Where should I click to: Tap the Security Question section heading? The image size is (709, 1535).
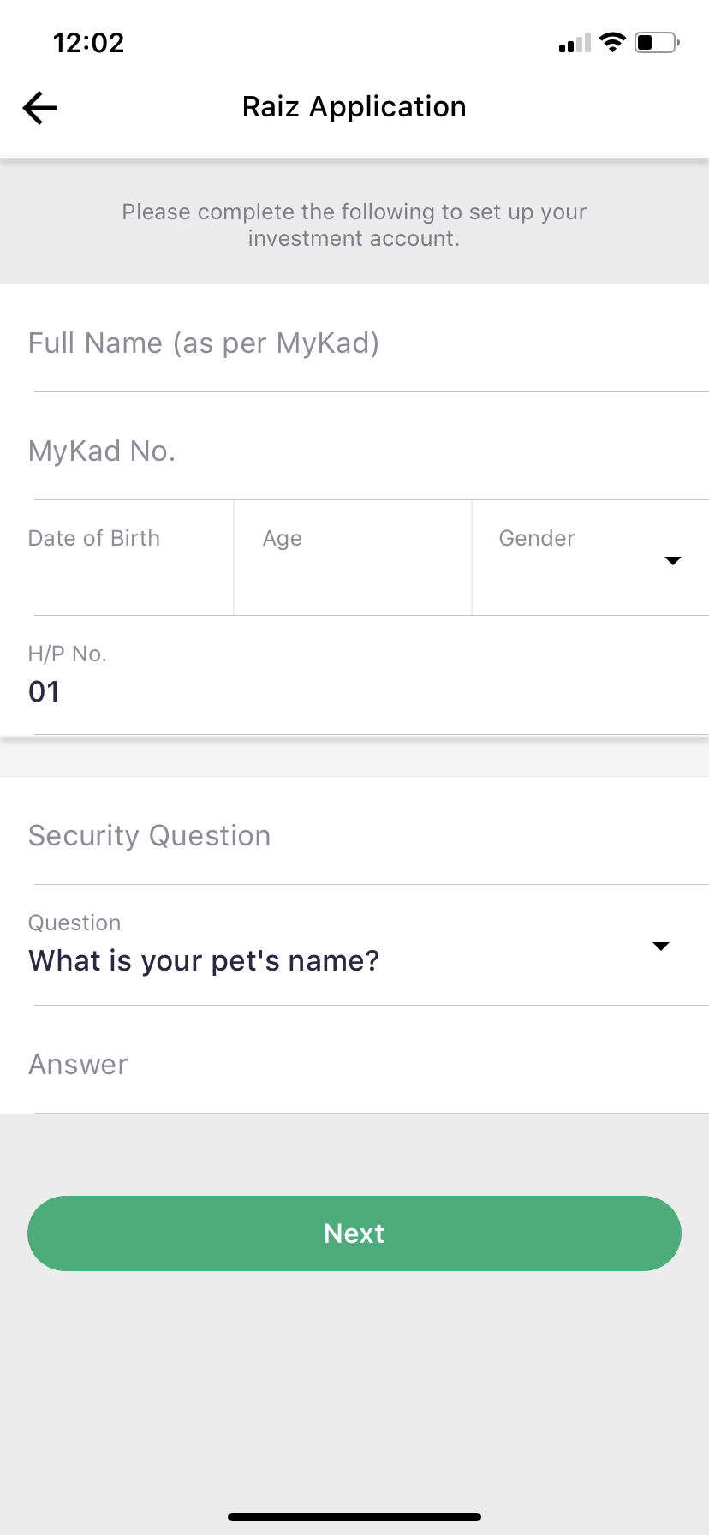tap(150, 836)
